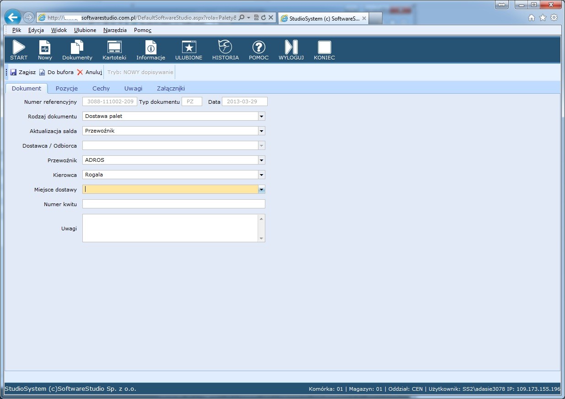This screenshot has height=399, width=565.
Task: Open the Ulubione menu
Action: (85, 30)
